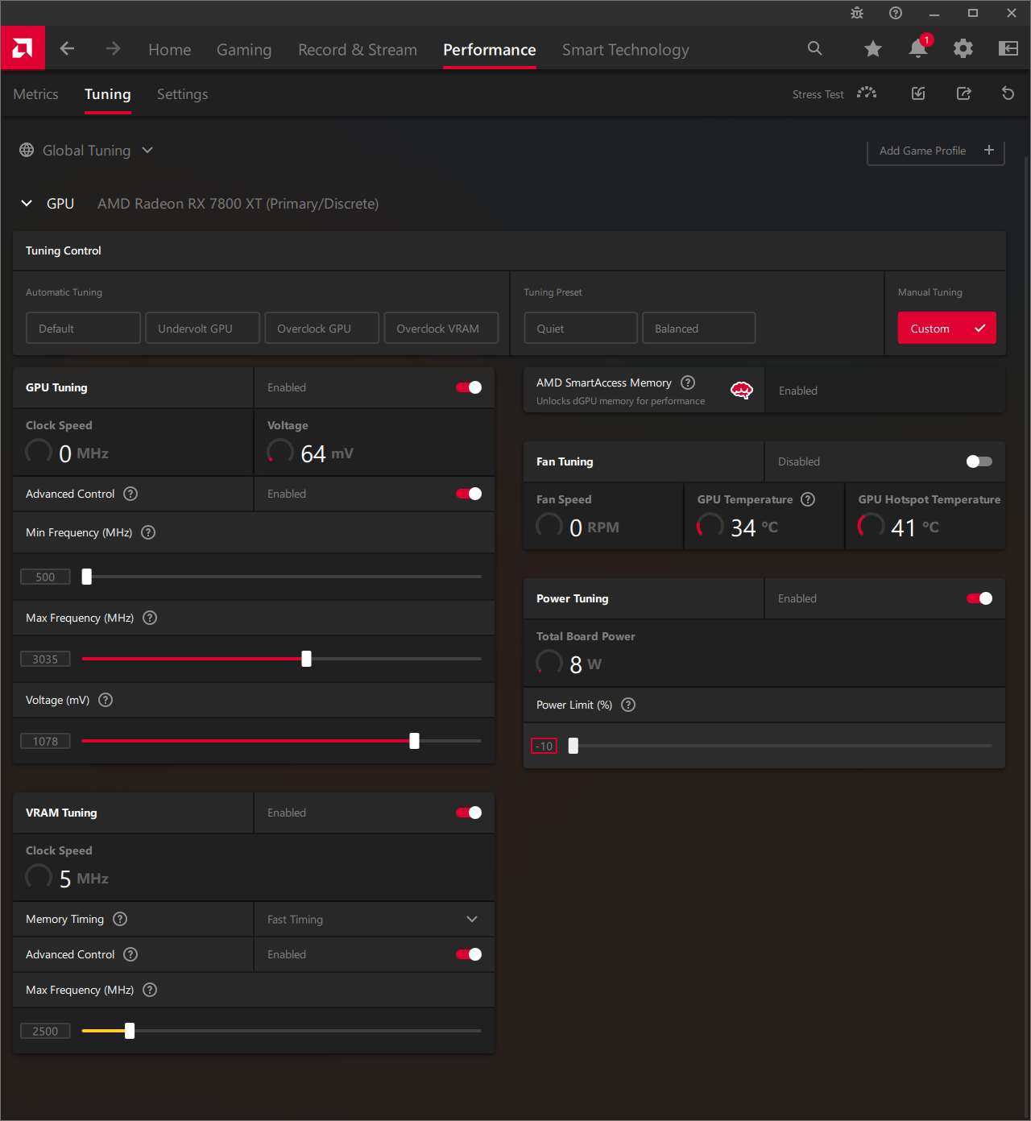
Task: Open the Min Frequency help icon
Action: point(148,532)
